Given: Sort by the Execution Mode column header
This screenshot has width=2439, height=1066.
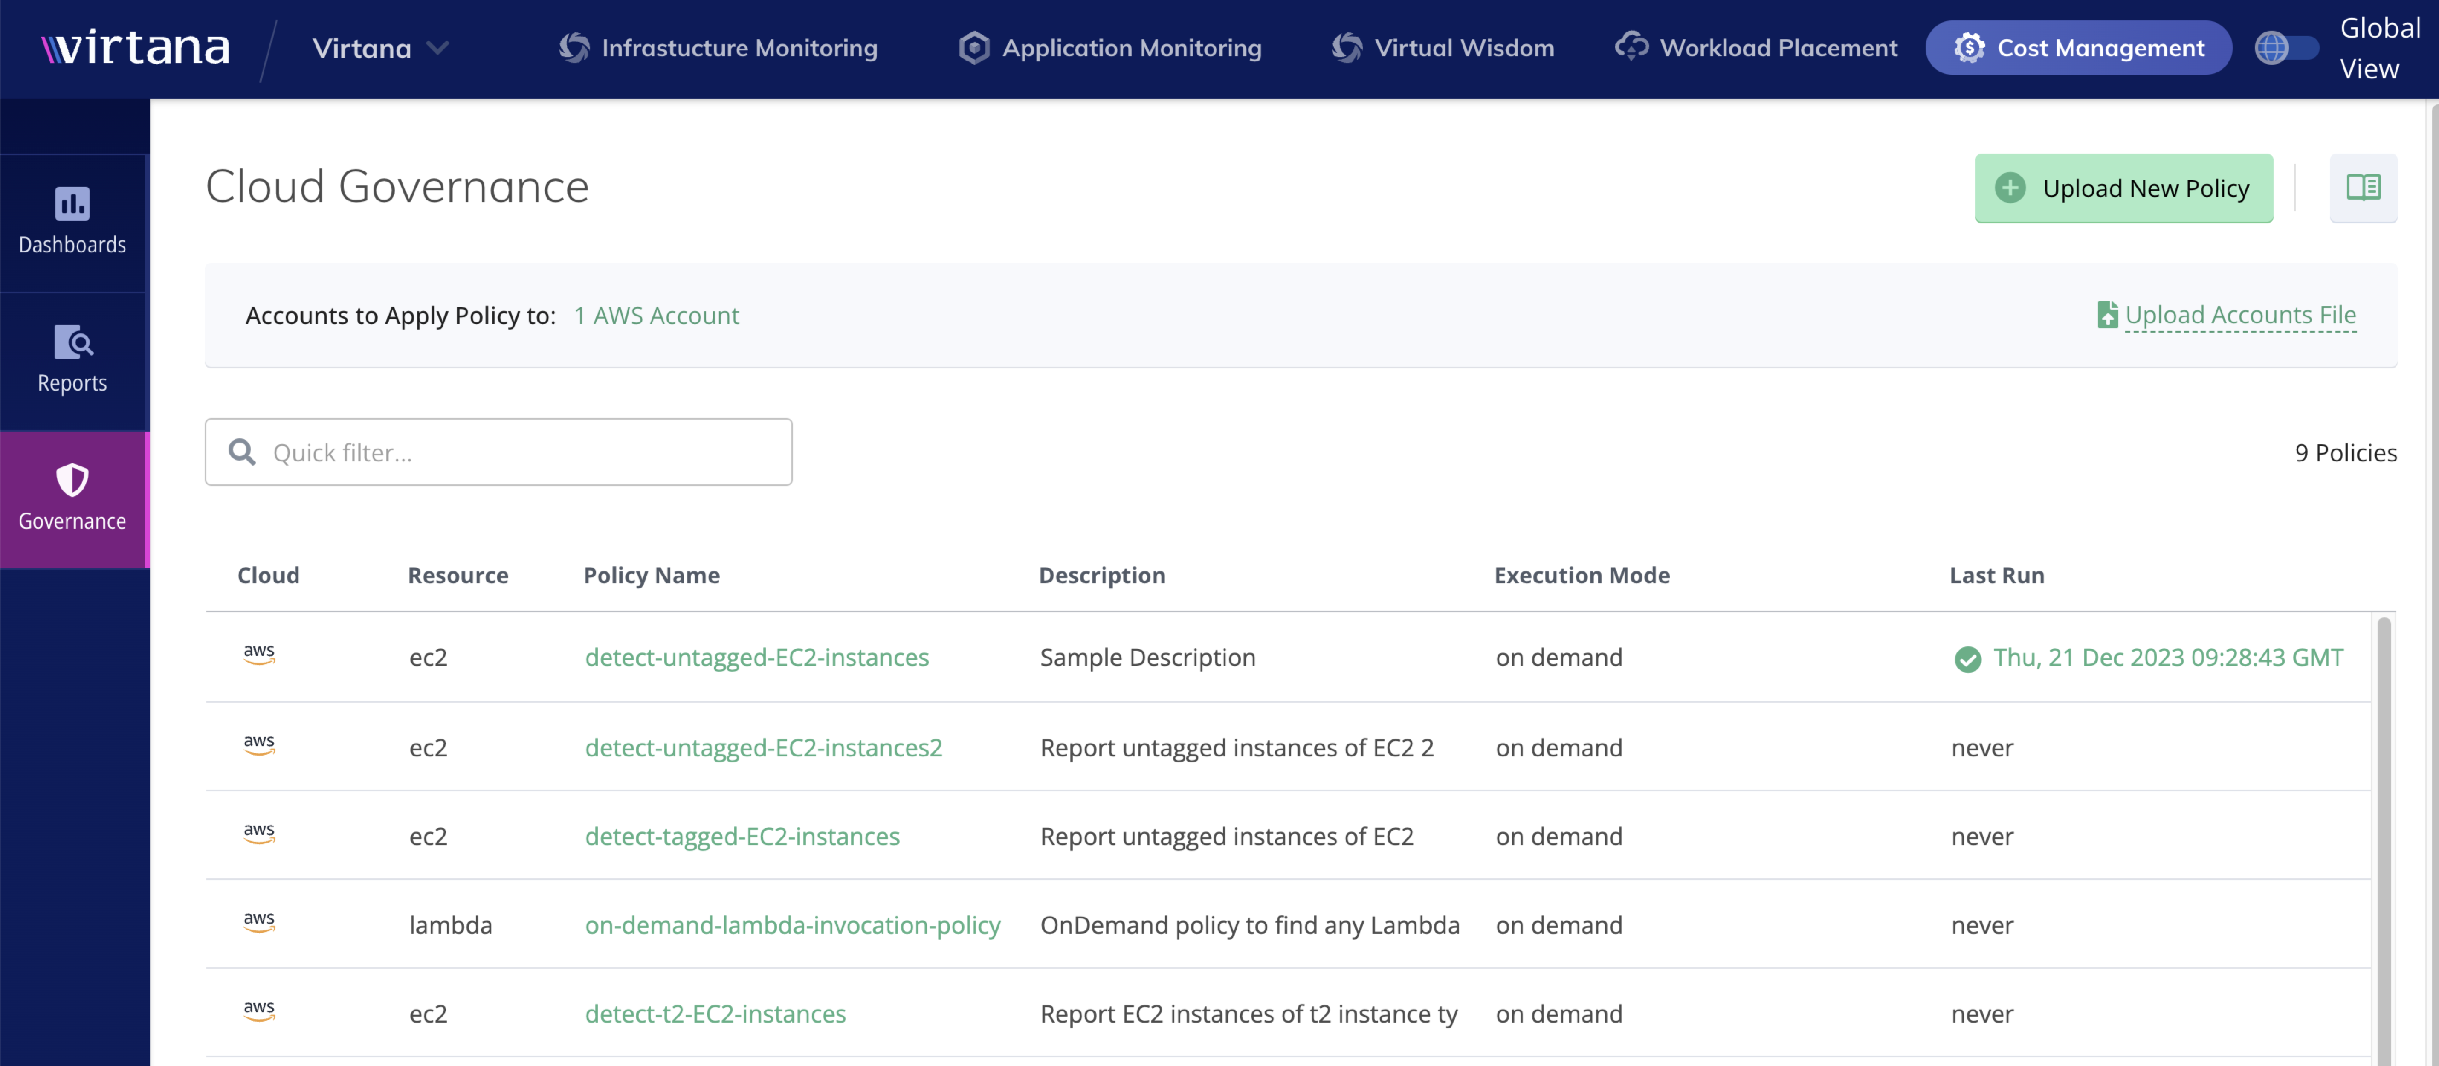Looking at the screenshot, I should point(1582,576).
